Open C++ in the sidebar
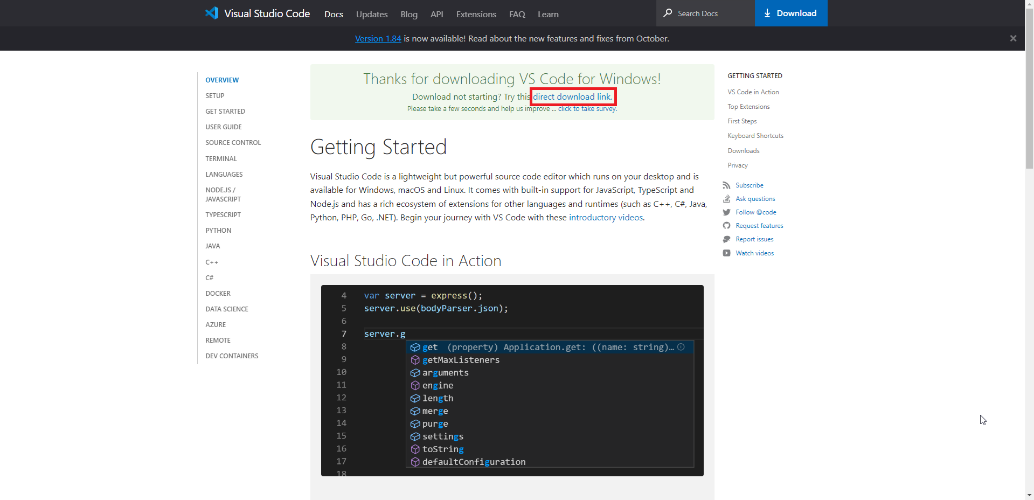The image size is (1034, 500). [x=212, y=262]
